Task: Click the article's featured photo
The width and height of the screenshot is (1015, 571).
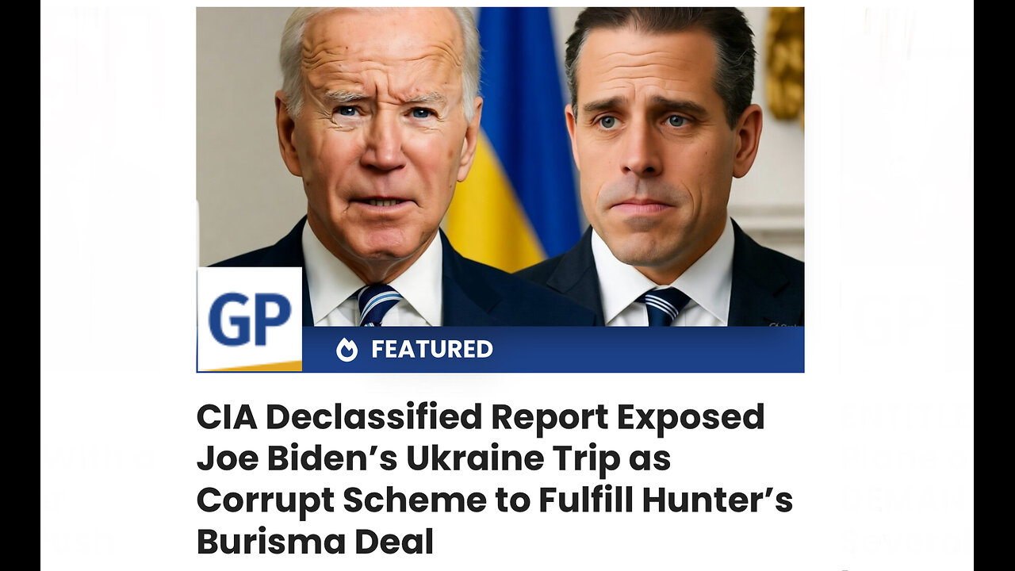Action: 500,190
